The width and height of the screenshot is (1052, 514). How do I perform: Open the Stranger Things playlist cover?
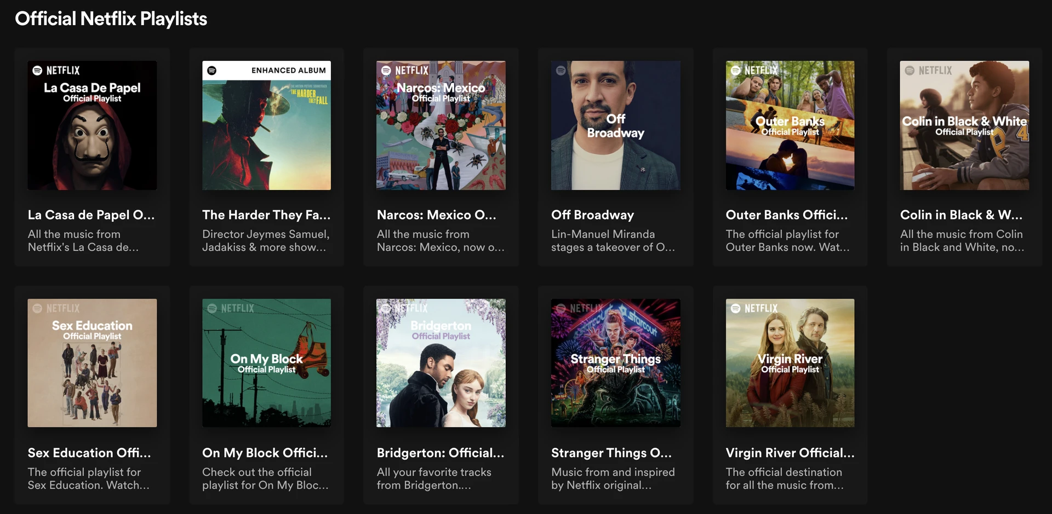[616, 363]
